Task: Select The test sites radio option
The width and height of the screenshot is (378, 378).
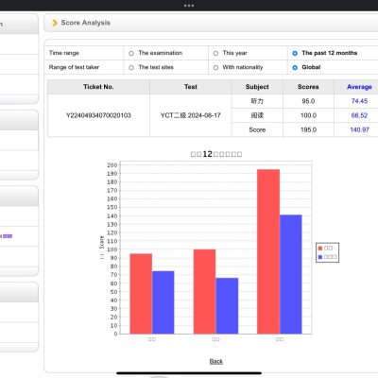Action: coord(131,67)
